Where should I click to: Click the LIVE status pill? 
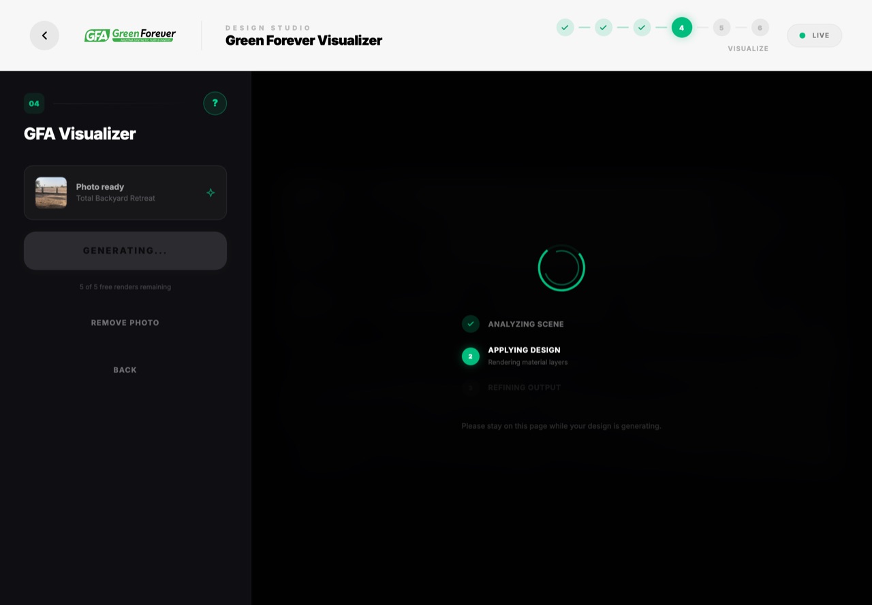[814, 35]
